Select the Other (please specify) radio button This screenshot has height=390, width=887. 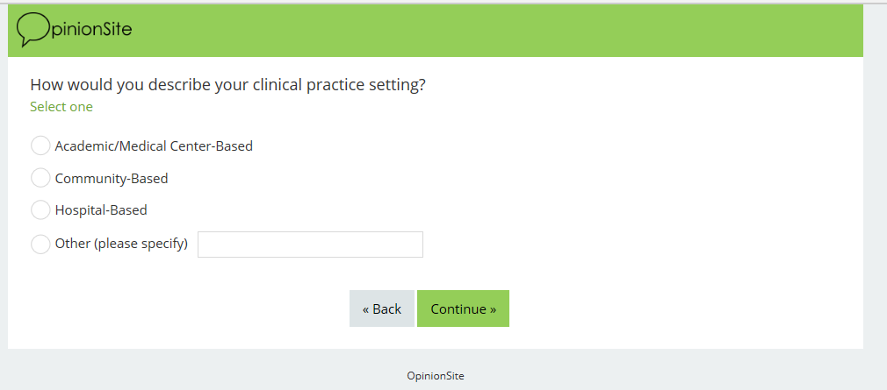(40, 245)
